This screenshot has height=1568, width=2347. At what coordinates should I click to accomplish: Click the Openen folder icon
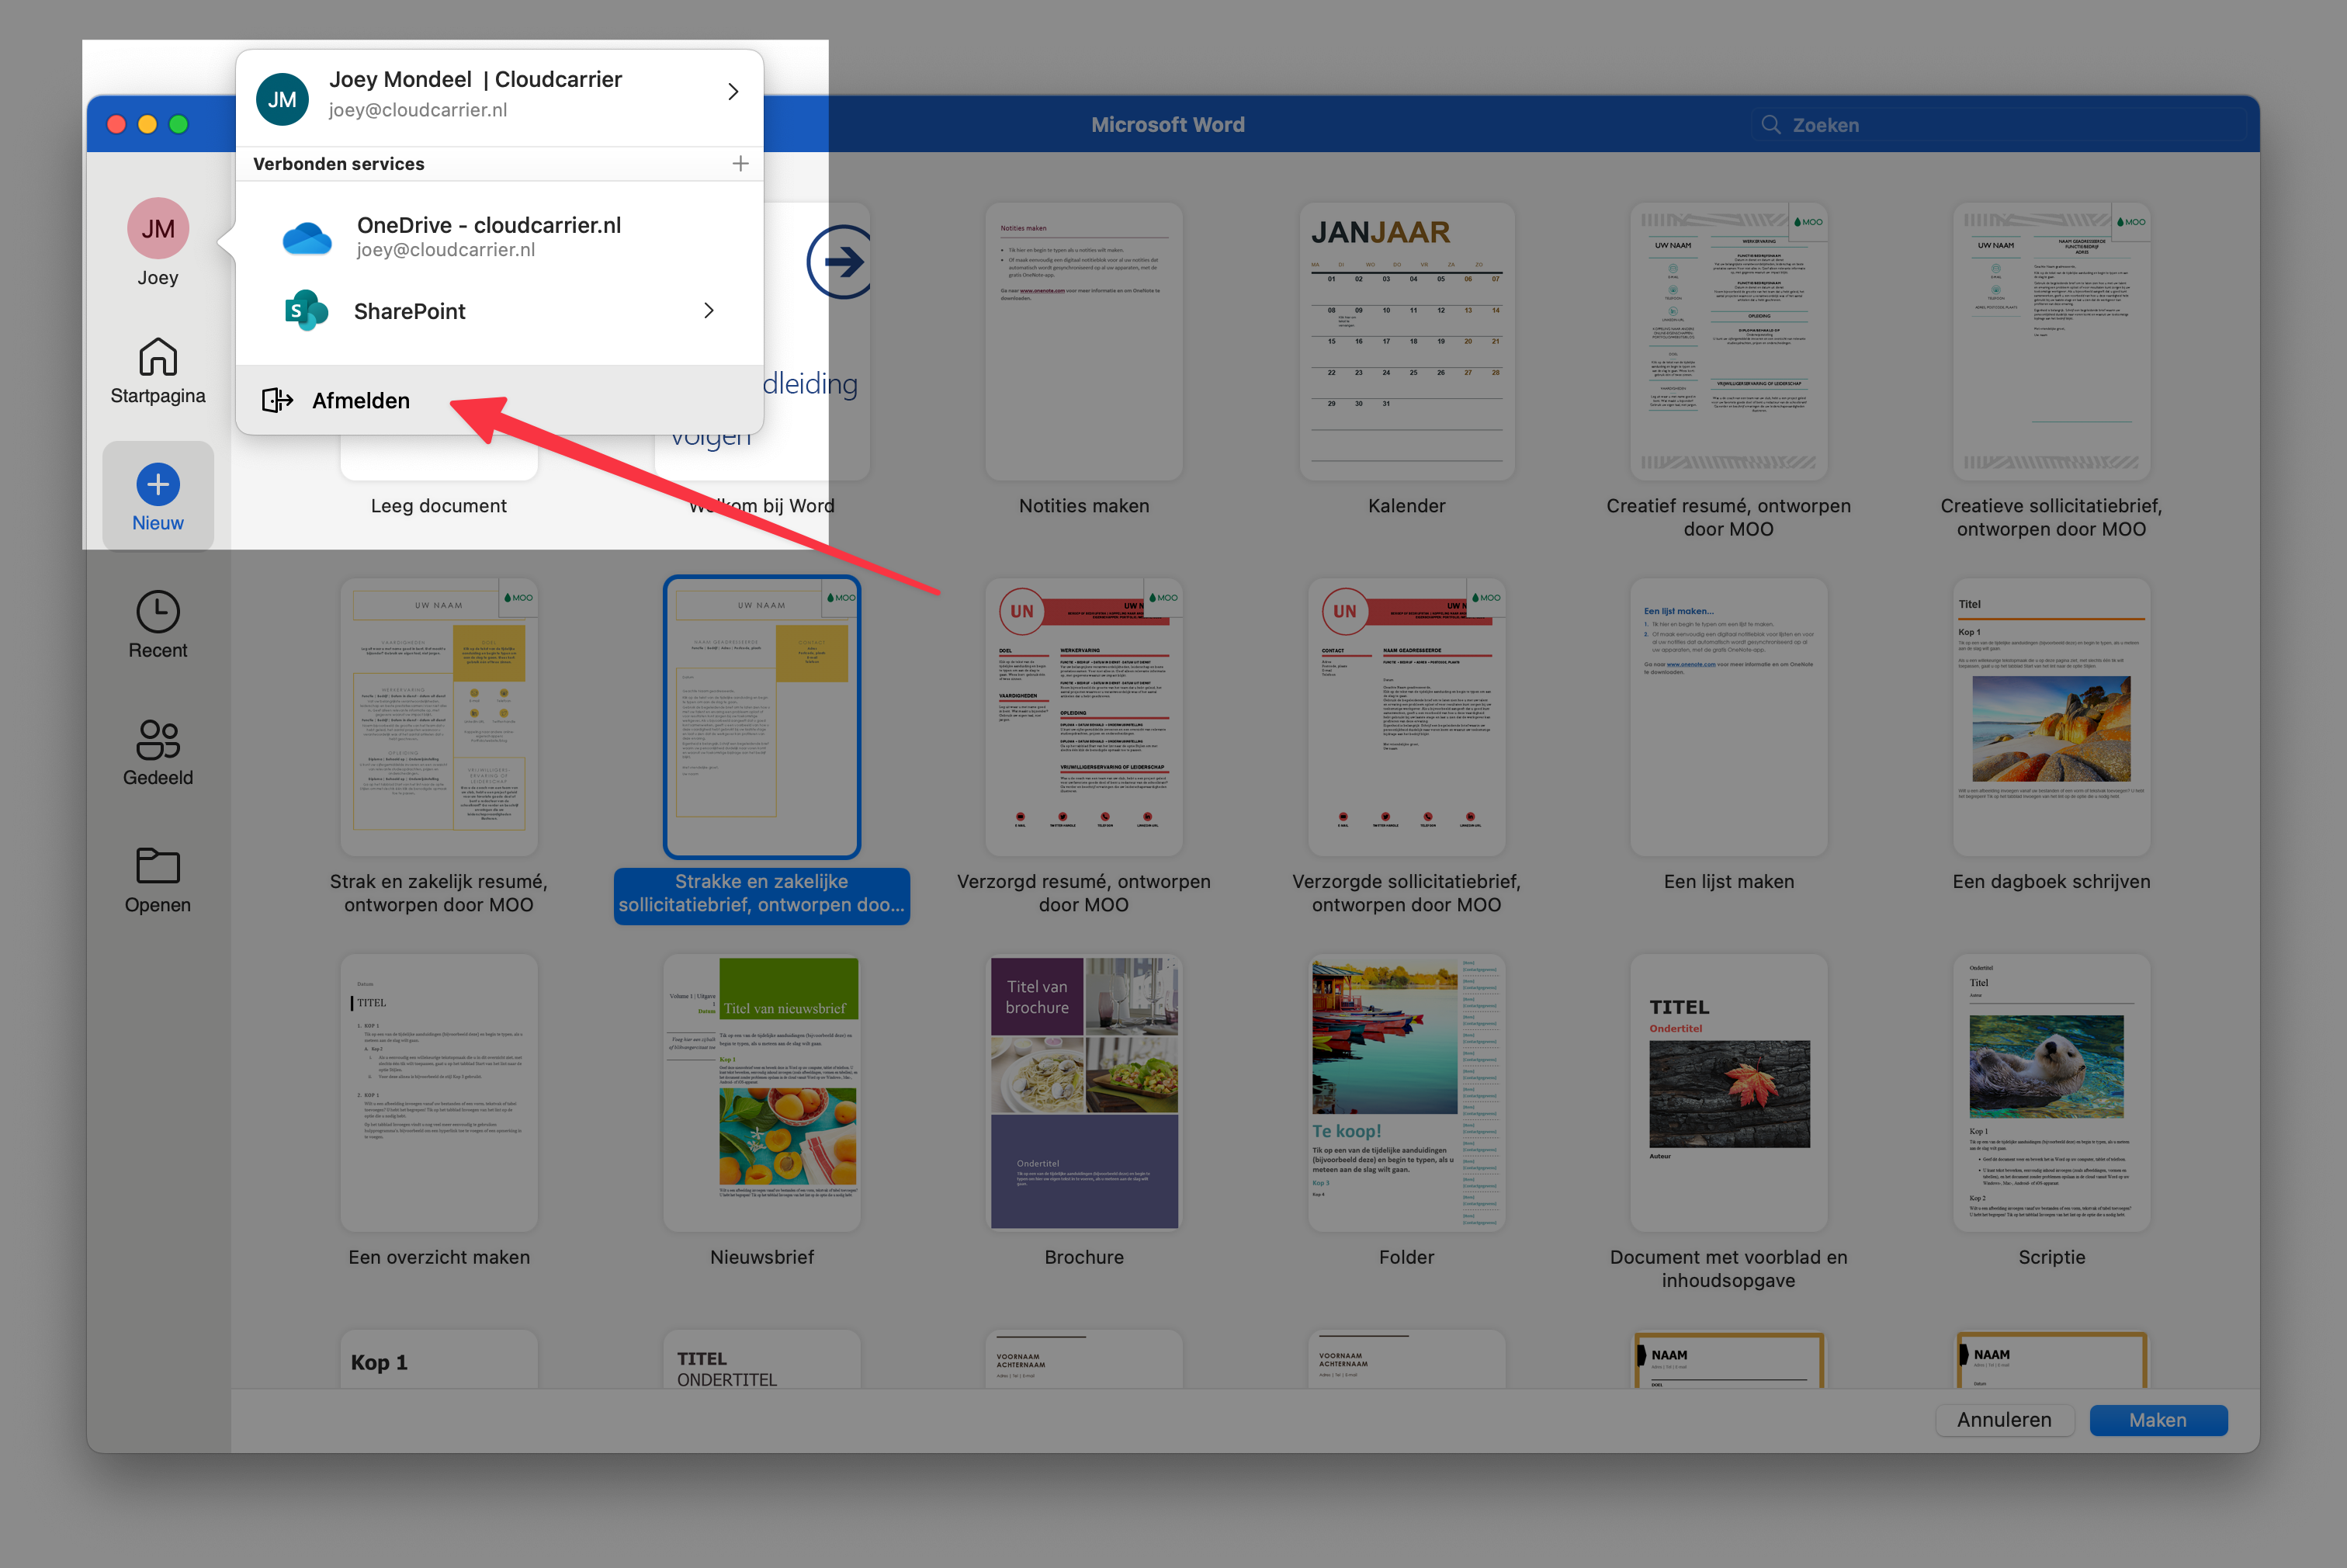click(x=158, y=866)
